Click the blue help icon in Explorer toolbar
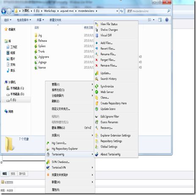The width and height of the screenshot is (196, 195). point(167,20)
